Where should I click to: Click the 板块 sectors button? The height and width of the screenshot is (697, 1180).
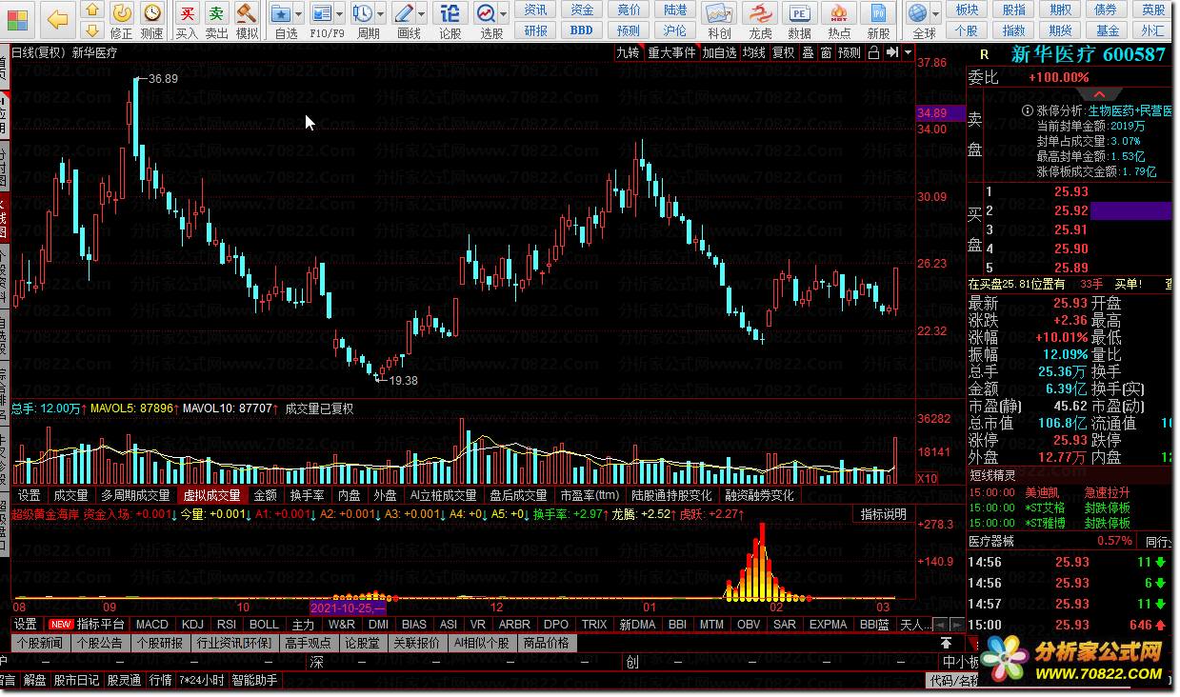967,10
